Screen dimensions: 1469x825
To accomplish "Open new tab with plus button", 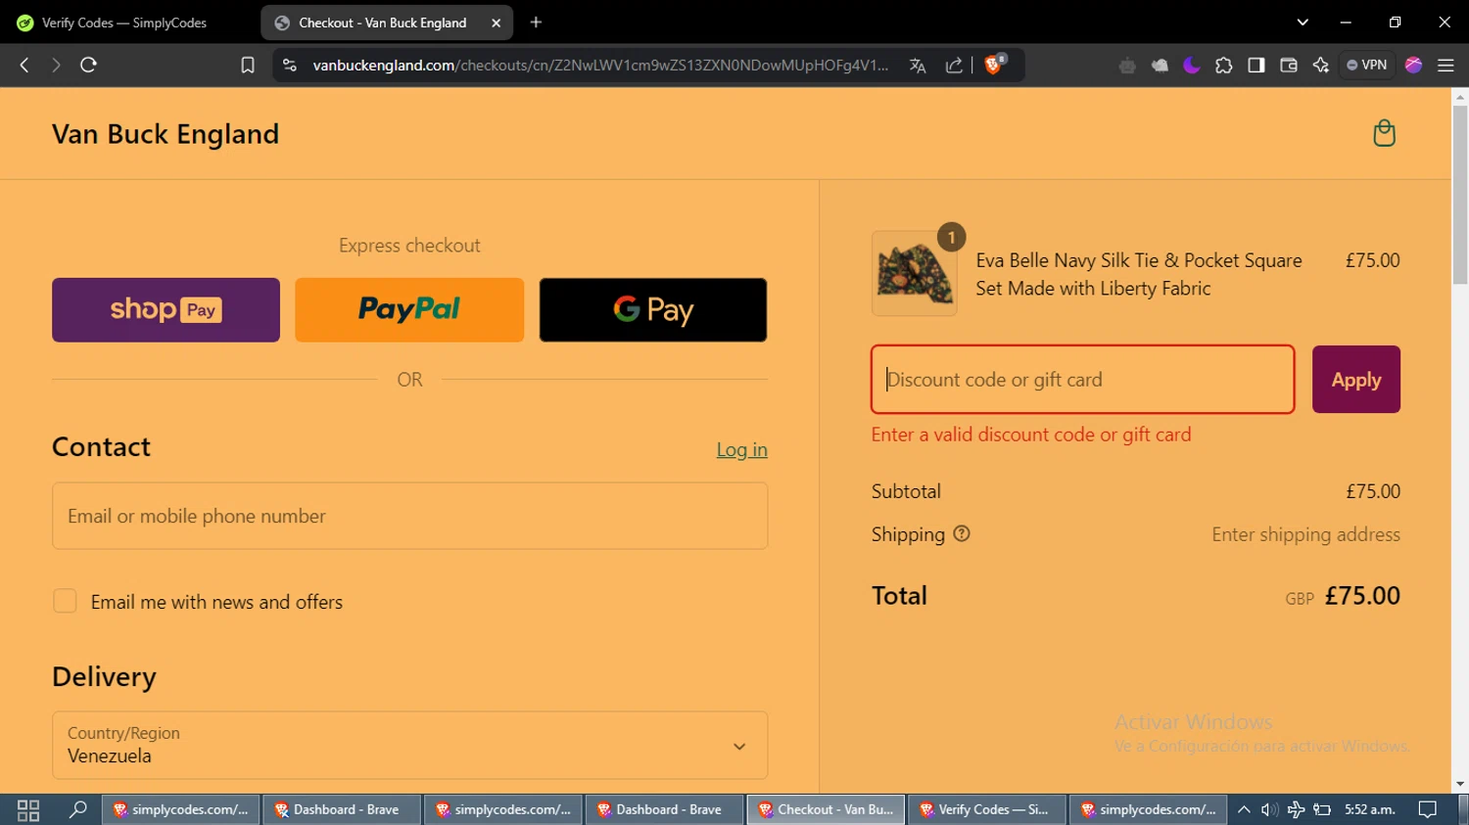I will click(536, 23).
